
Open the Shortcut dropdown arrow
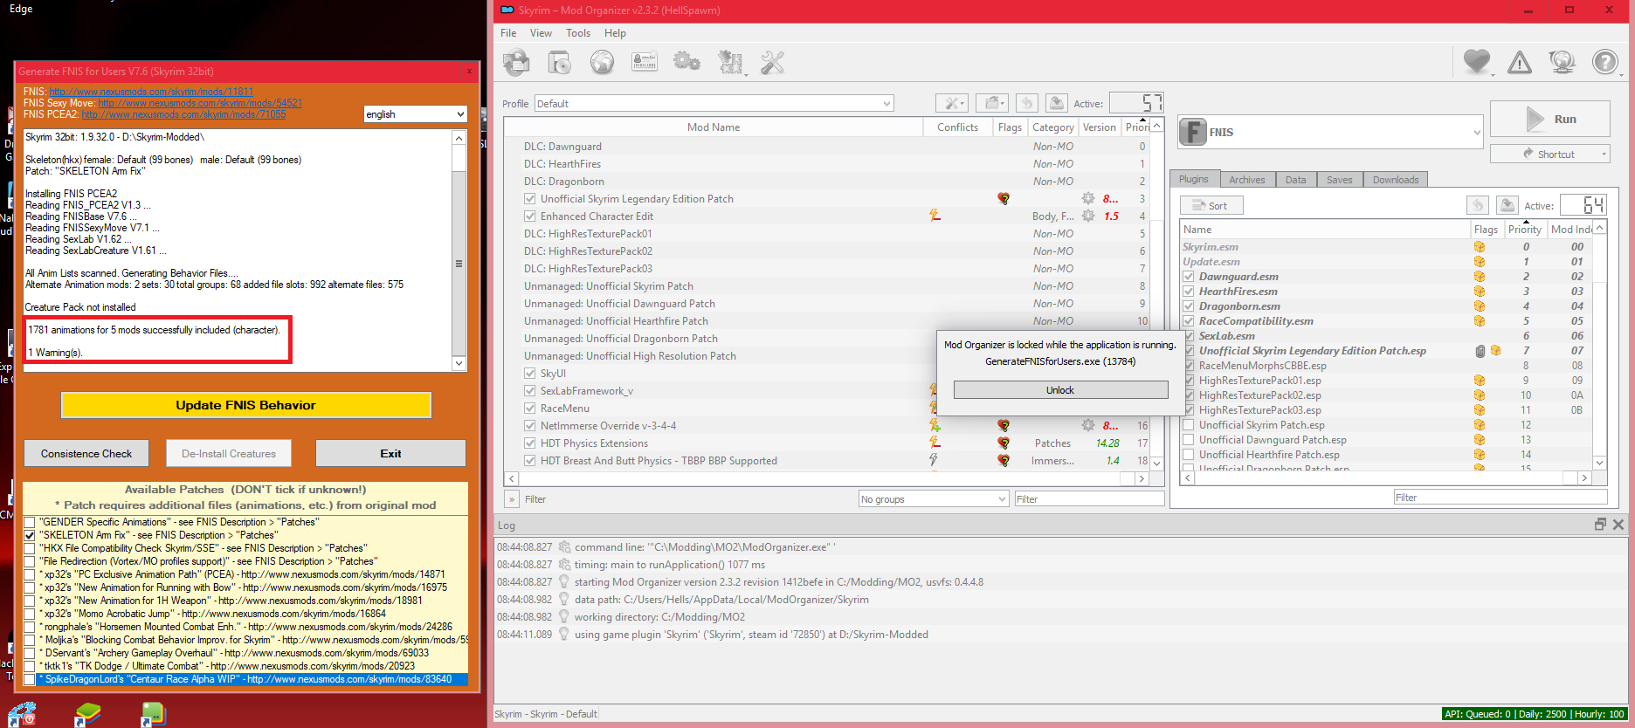coord(1604,154)
